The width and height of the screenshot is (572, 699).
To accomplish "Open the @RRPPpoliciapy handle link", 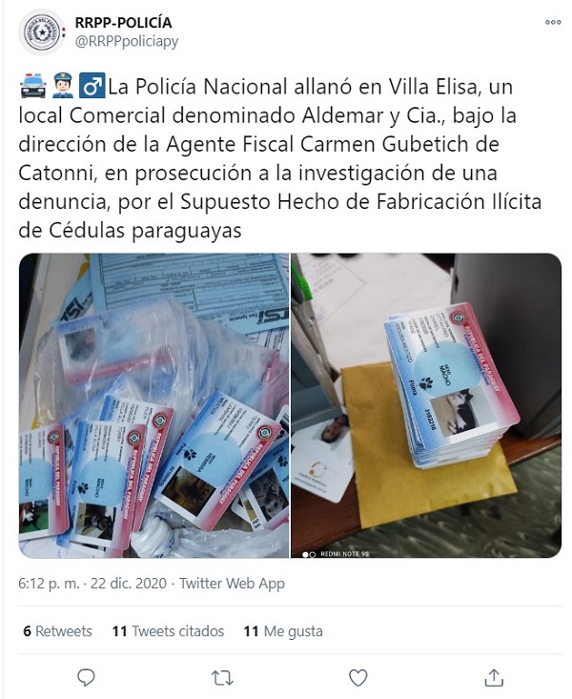I will (x=127, y=41).
